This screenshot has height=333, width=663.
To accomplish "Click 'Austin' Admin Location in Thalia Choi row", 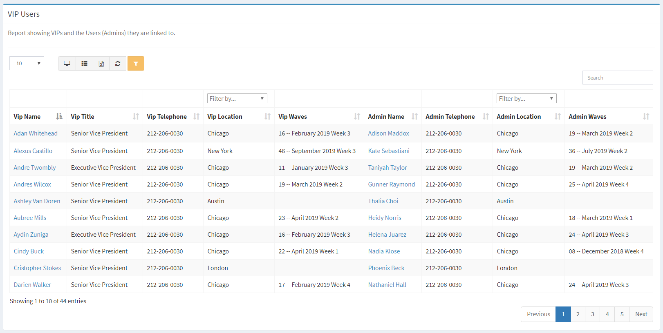I will (505, 201).
